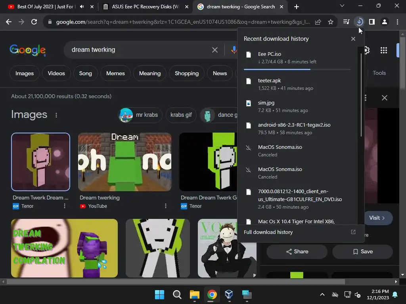
Task: Click the browser forward arrow
Action: 21,22
